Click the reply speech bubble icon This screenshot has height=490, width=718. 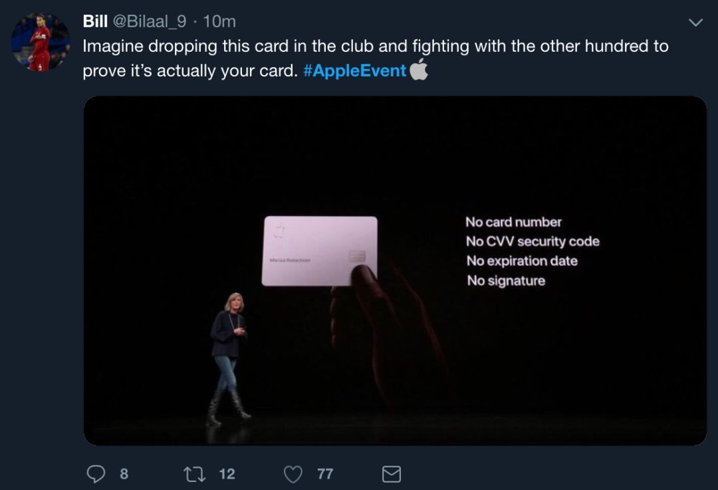96,474
